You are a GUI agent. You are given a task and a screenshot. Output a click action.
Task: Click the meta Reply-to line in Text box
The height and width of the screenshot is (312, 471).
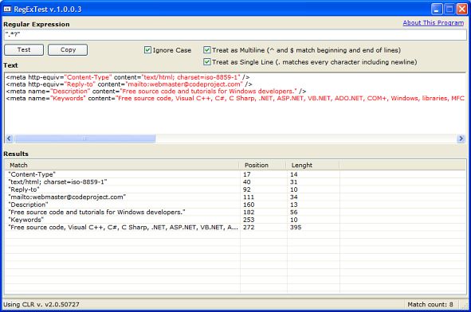(x=129, y=84)
